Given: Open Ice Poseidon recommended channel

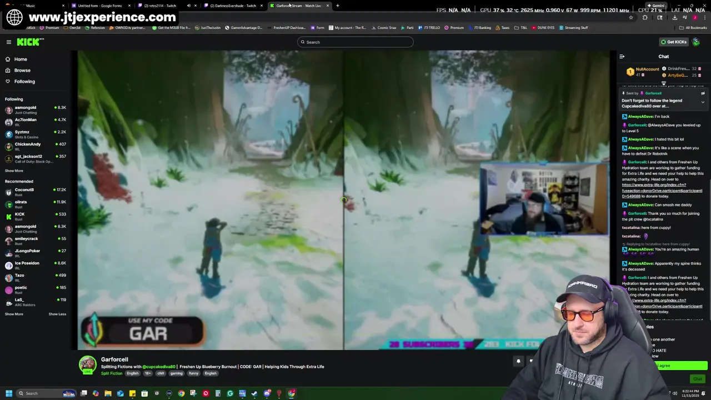Looking at the screenshot, I should pyautogui.click(x=34, y=266).
